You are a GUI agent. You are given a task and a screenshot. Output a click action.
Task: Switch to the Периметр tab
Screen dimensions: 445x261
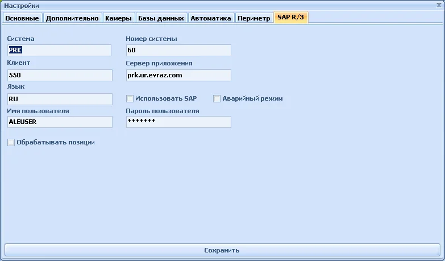[x=253, y=18]
